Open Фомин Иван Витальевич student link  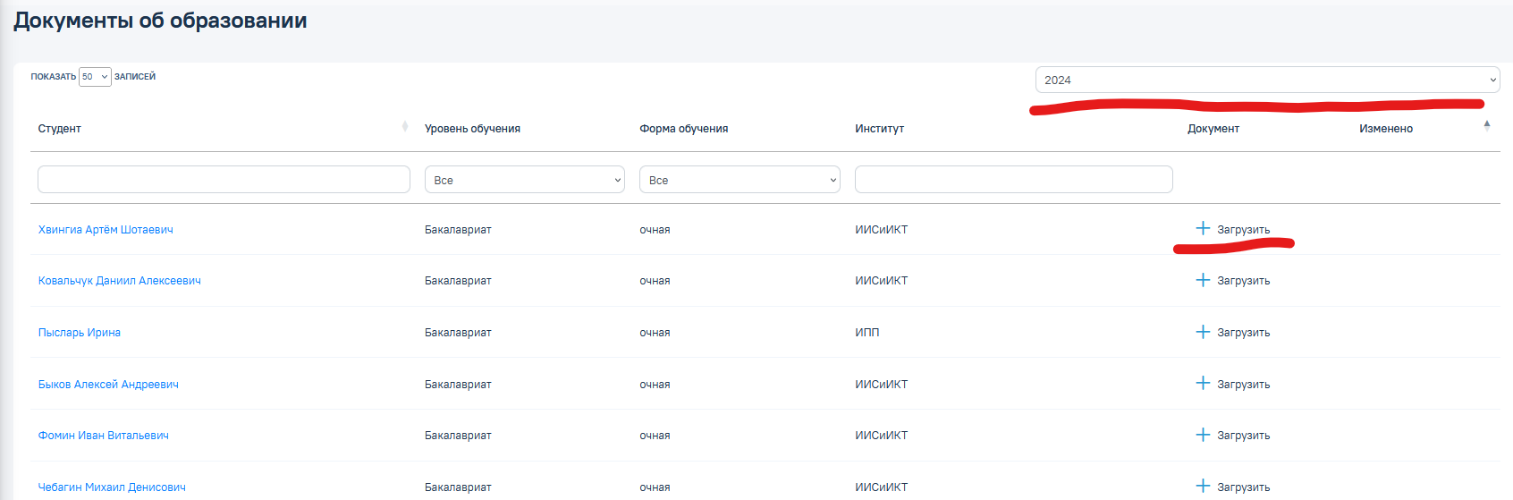pos(104,436)
